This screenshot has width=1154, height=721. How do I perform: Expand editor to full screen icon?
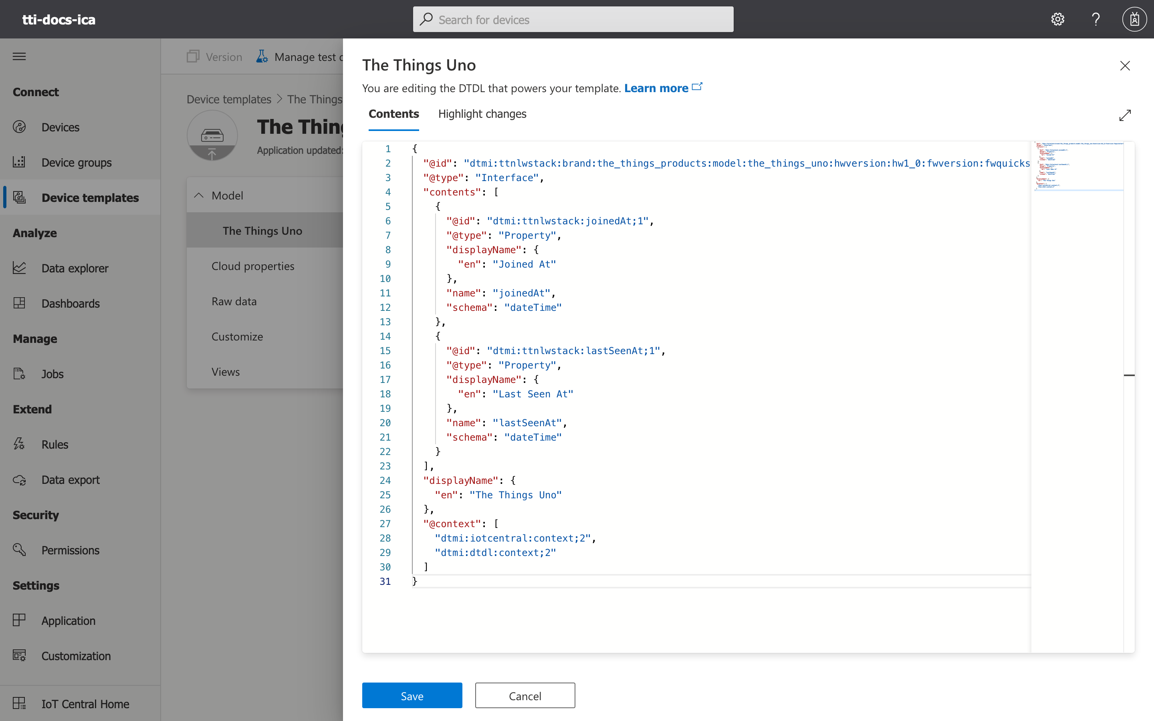pyautogui.click(x=1125, y=115)
